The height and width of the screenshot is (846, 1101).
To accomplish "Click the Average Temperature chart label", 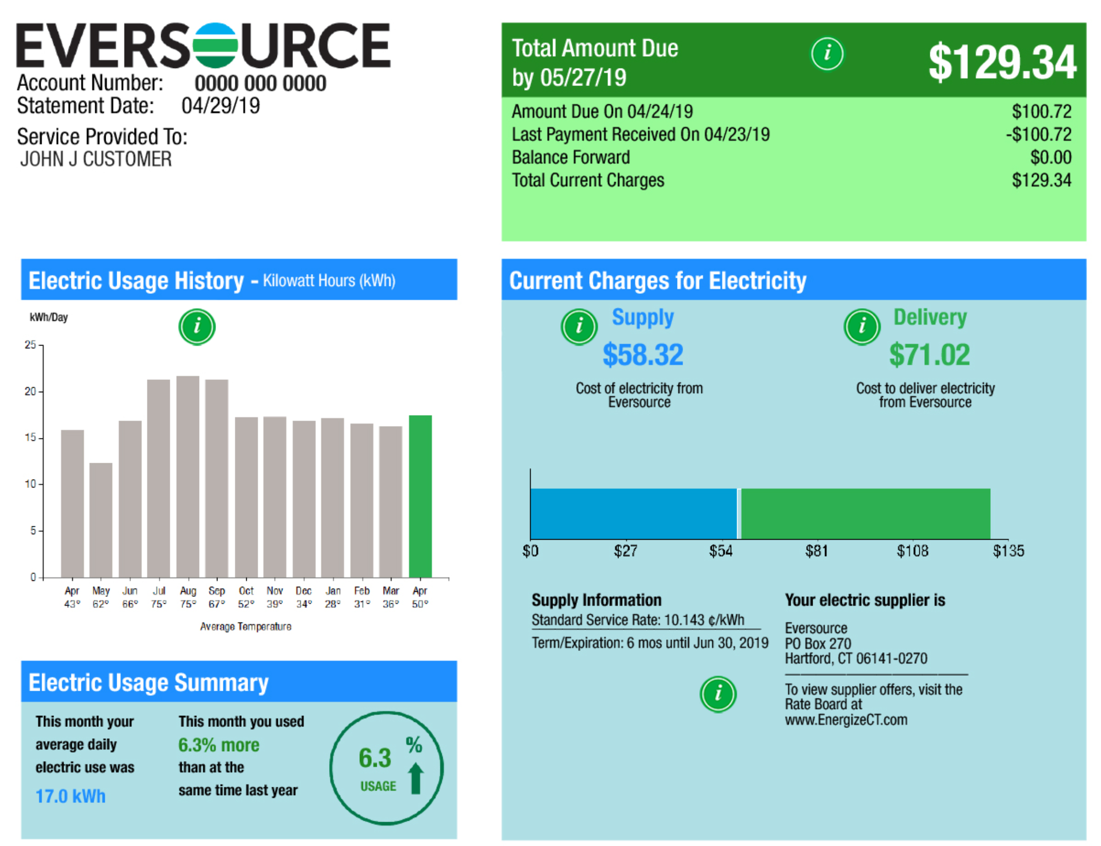I will point(246,627).
